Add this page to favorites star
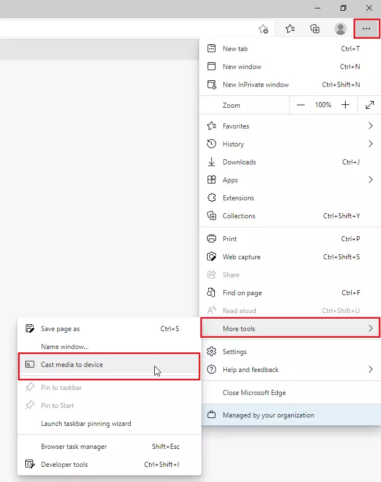Screen dimensions: 381x482 tap(263, 29)
